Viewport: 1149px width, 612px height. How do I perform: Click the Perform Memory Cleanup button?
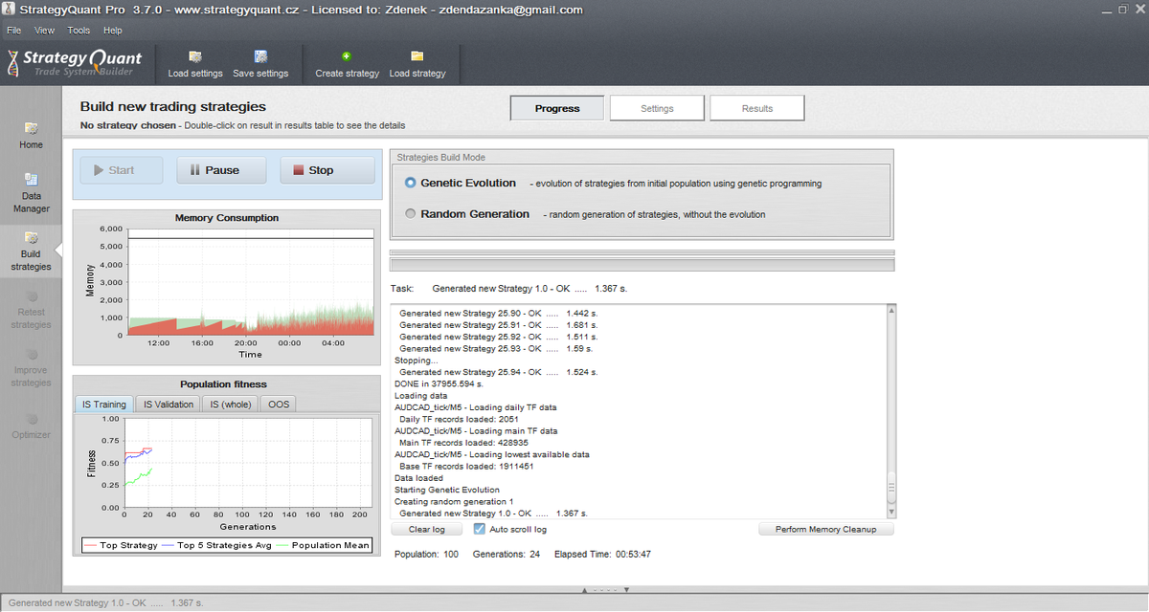tap(825, 529)
